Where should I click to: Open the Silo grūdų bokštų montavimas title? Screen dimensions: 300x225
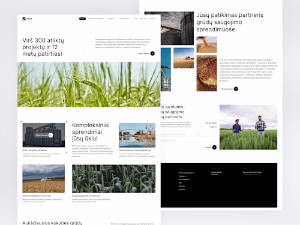coord(86,196)
